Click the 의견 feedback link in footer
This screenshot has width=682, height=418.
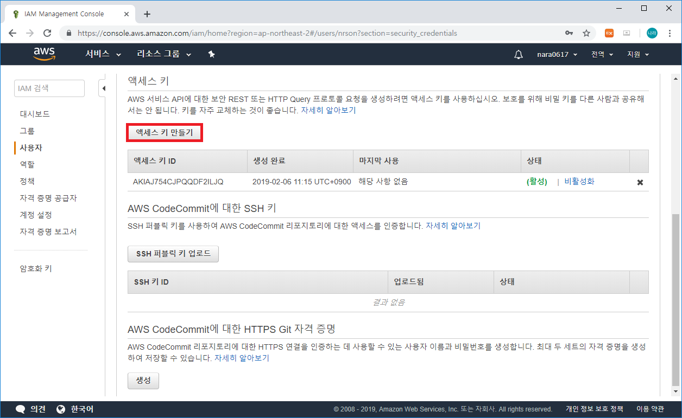(x=37, y=409)
